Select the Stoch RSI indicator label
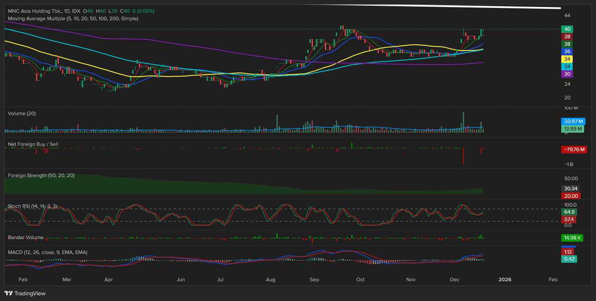 click(x=33, y=206)
